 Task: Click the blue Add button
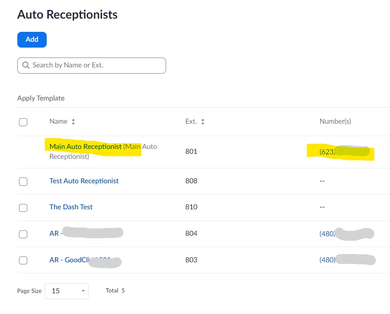point(32,40)
